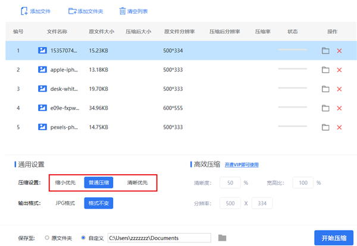Select 自定义 save option
The height and width of the screenshot is (246, 357).
tap(83, 238)
